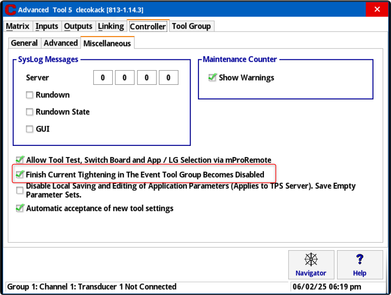Viewport: 391px width, 295px height.
Task: Uncheck Show Warnings for maintenance counter
Action: (x=213, y=78)
